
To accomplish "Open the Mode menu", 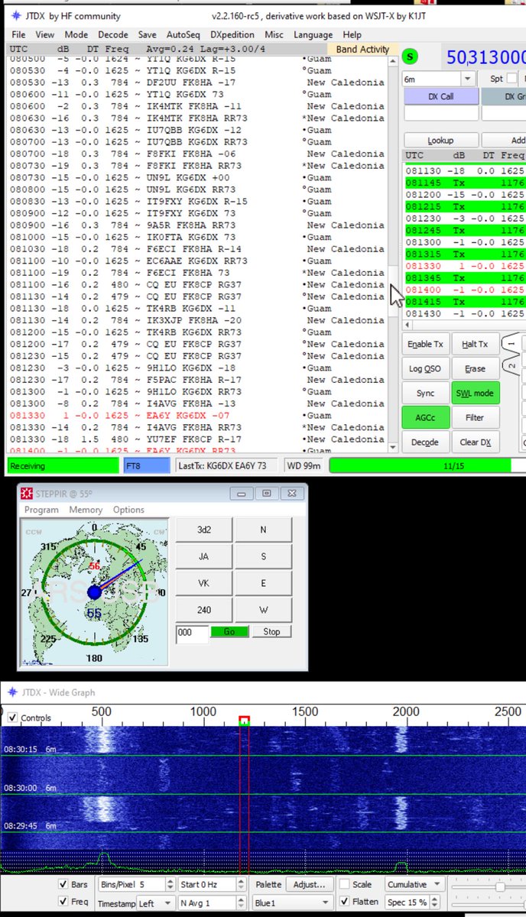I will (76, 34).
